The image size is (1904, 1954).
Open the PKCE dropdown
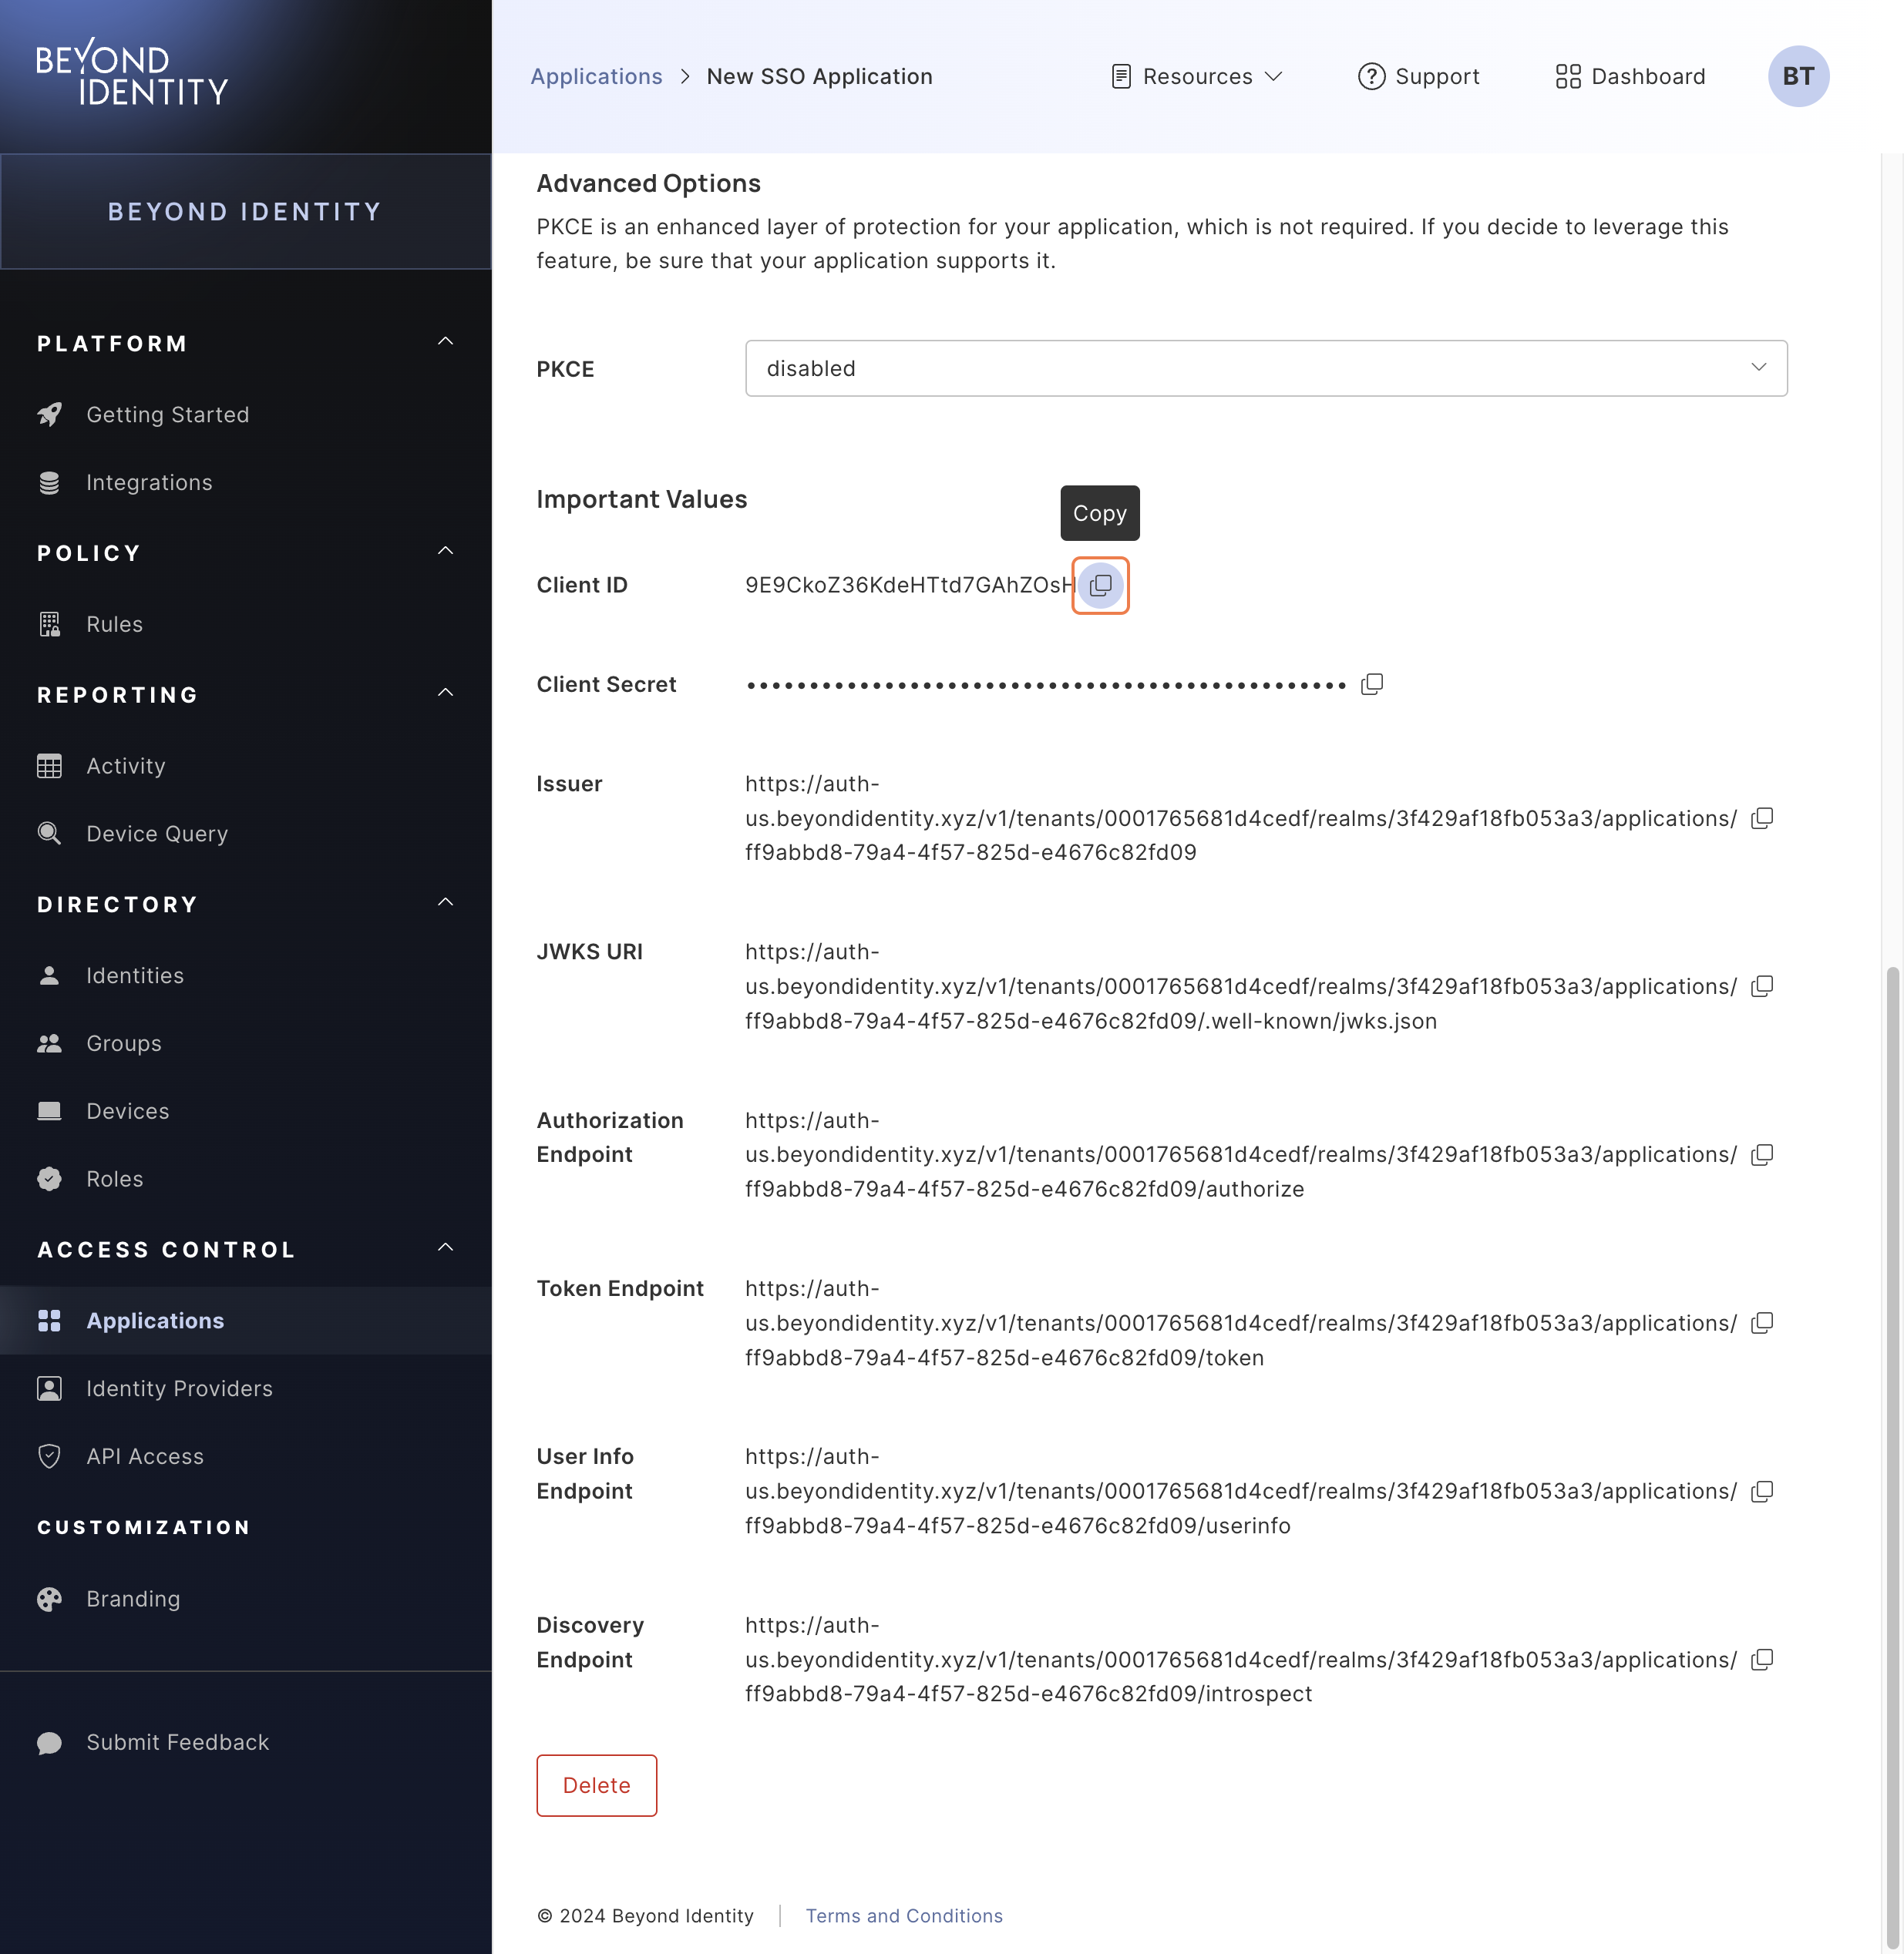[x=1266, y=368]
